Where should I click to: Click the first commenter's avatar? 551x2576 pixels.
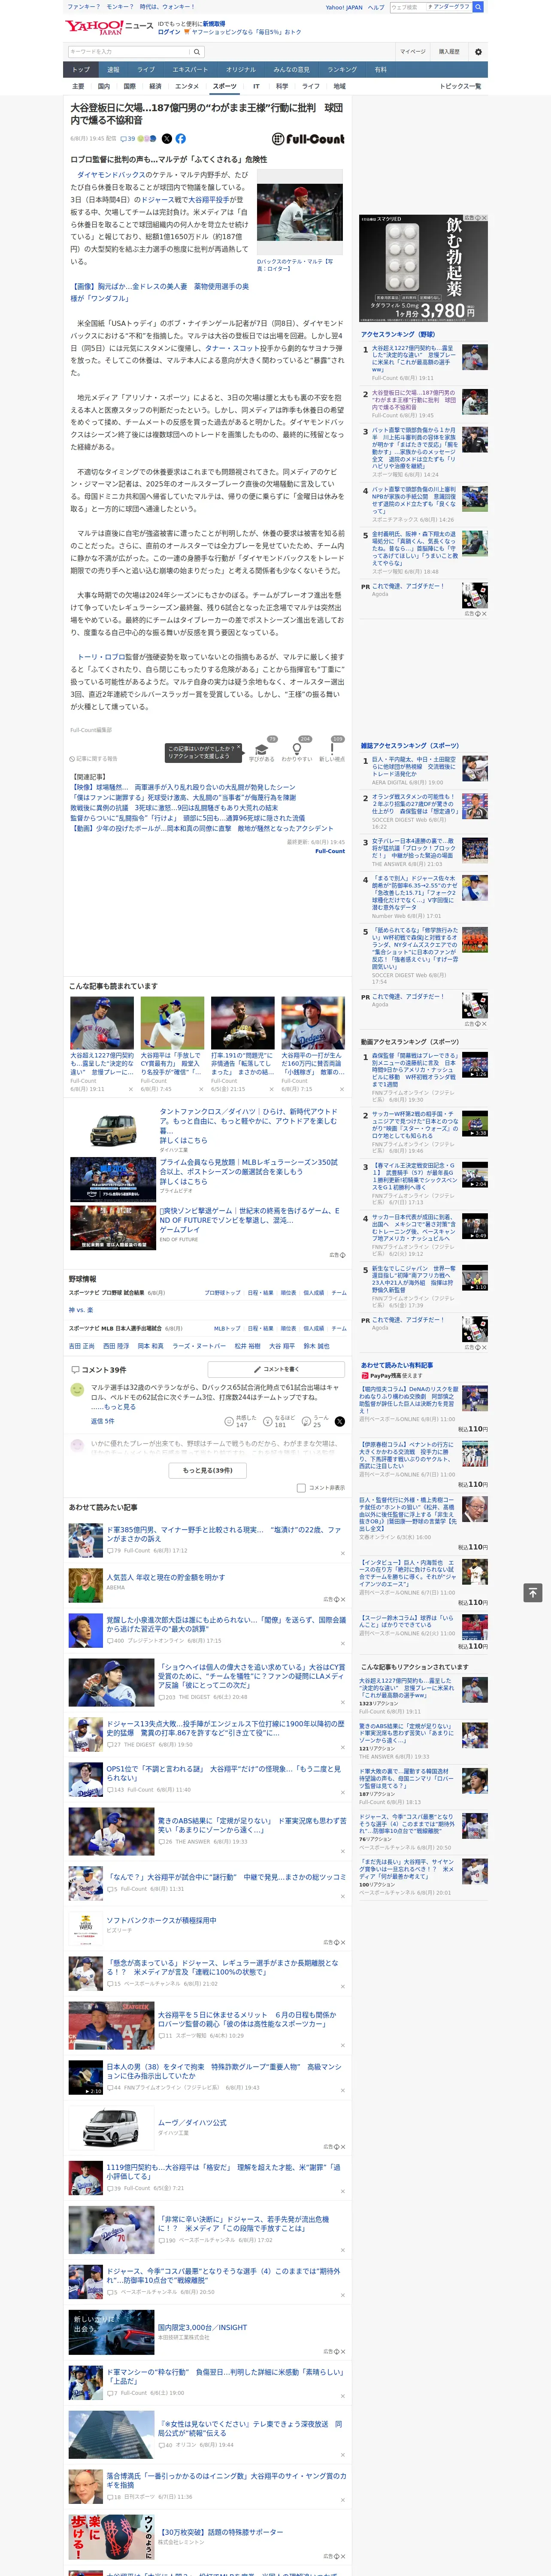77,1390
